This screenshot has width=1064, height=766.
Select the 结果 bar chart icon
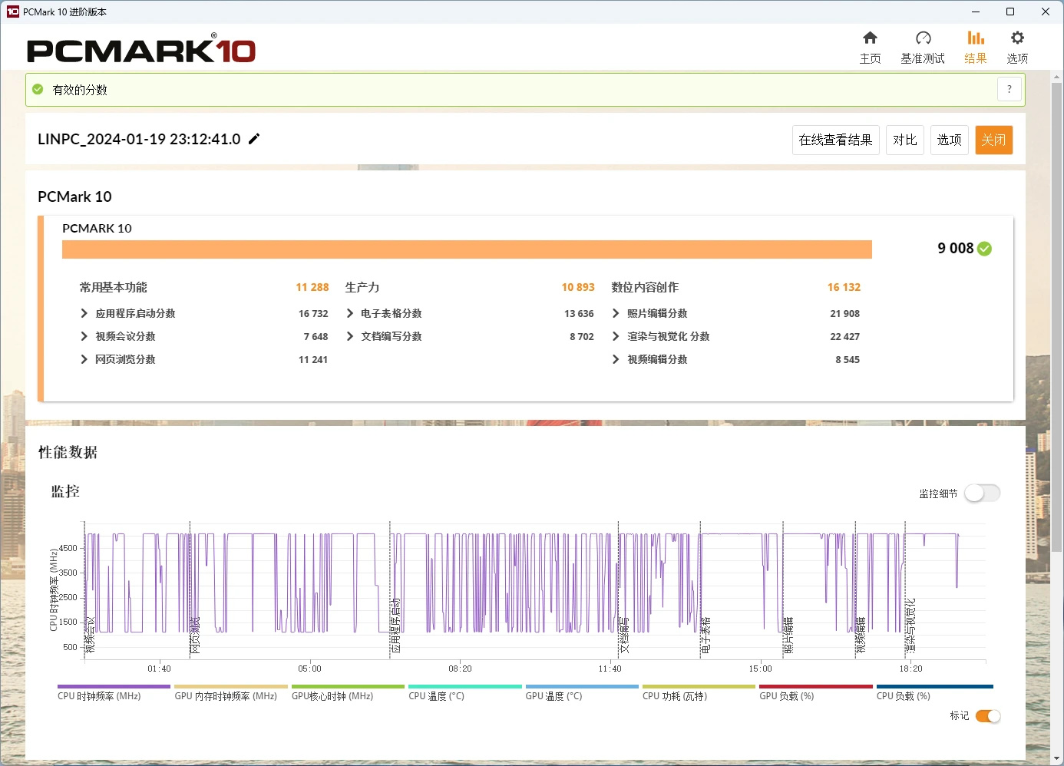pyautogui.click(x=976, y=38)
